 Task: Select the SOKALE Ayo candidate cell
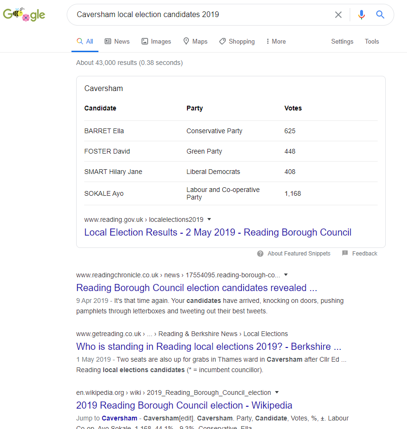(104, 194)
